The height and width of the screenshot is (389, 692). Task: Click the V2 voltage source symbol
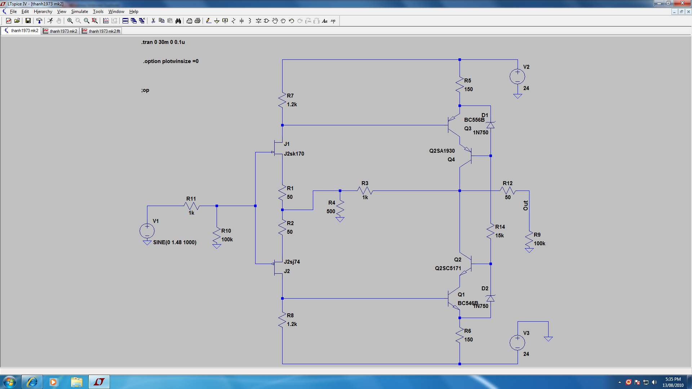pyautogui.click(x=517, y=77)
